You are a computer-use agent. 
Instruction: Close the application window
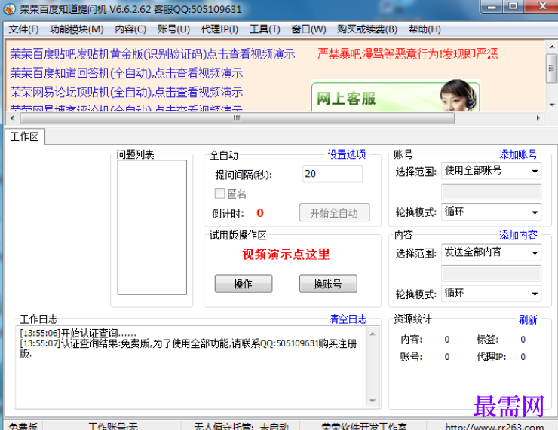[x=542, y=6]
